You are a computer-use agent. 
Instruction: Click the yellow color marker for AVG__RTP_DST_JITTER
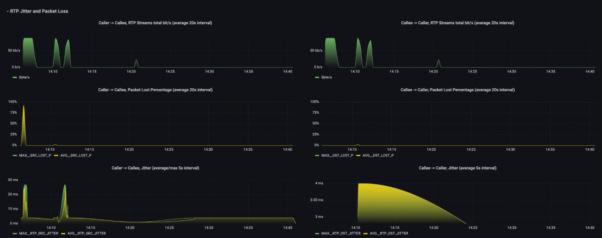(365, 233)
